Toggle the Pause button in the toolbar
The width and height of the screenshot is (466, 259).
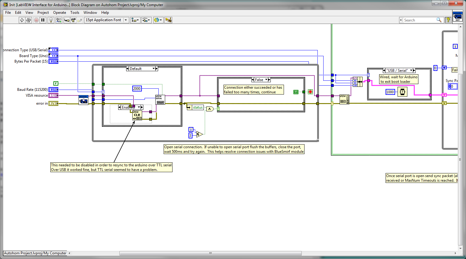[43, 20]
